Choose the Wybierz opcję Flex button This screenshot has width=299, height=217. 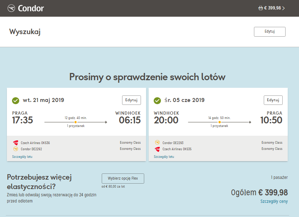pos(123,179)
